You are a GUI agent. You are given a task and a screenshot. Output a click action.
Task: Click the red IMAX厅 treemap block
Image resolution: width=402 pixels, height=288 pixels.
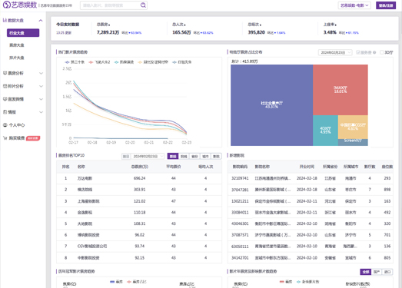tap(341, 90)
